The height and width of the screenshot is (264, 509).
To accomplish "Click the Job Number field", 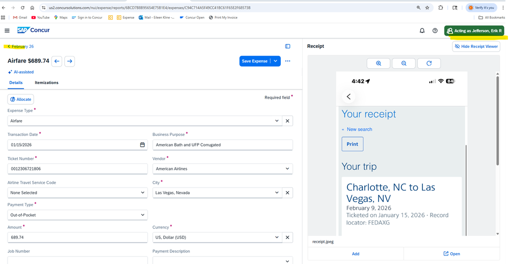I will point(77,260).
